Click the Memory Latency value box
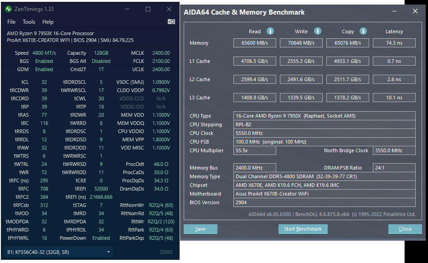This screenshot has width=428, height=263. (x=394, y=43)
